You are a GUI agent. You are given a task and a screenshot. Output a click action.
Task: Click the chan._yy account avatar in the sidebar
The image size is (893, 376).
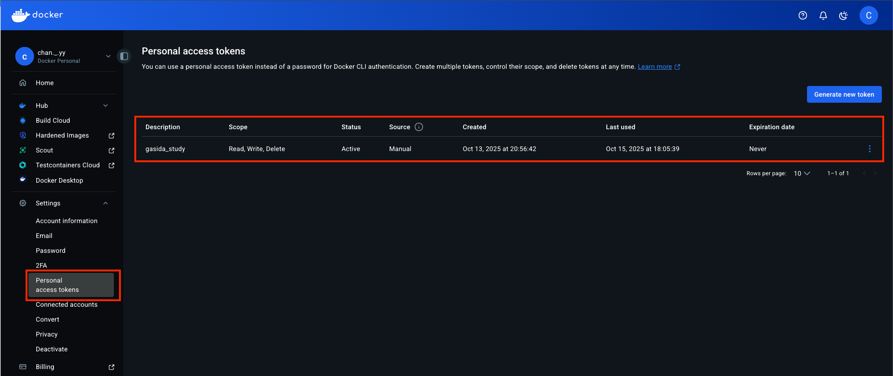click(25, 57)
